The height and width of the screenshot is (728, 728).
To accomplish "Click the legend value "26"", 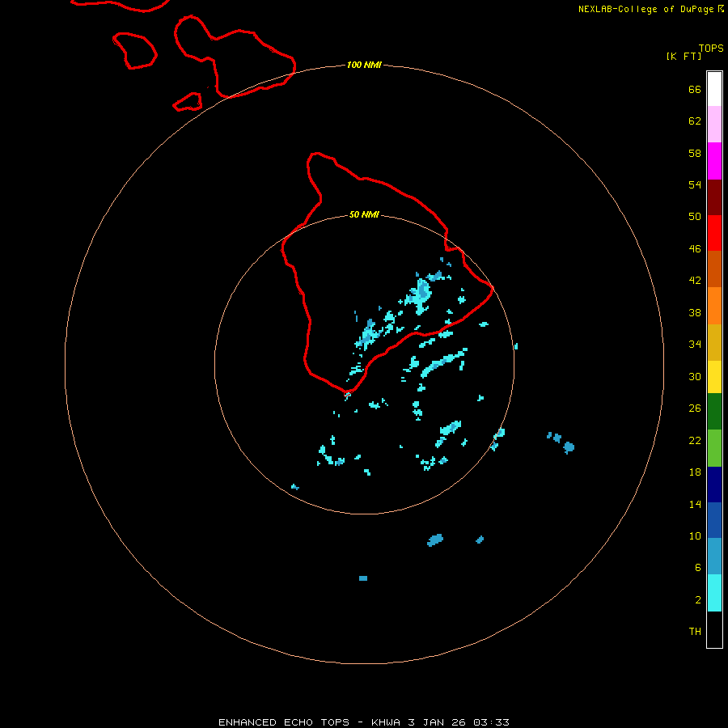I will (x=695, y=408).
